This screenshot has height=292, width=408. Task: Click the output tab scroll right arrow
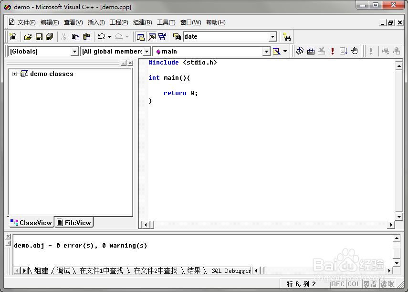pyautogui.click(x=24, y=270)
